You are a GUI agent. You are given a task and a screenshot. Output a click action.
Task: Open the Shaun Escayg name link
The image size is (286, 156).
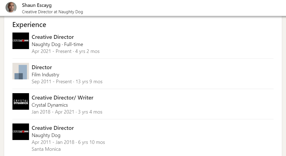pyautogui.click(x=37, y=5)
